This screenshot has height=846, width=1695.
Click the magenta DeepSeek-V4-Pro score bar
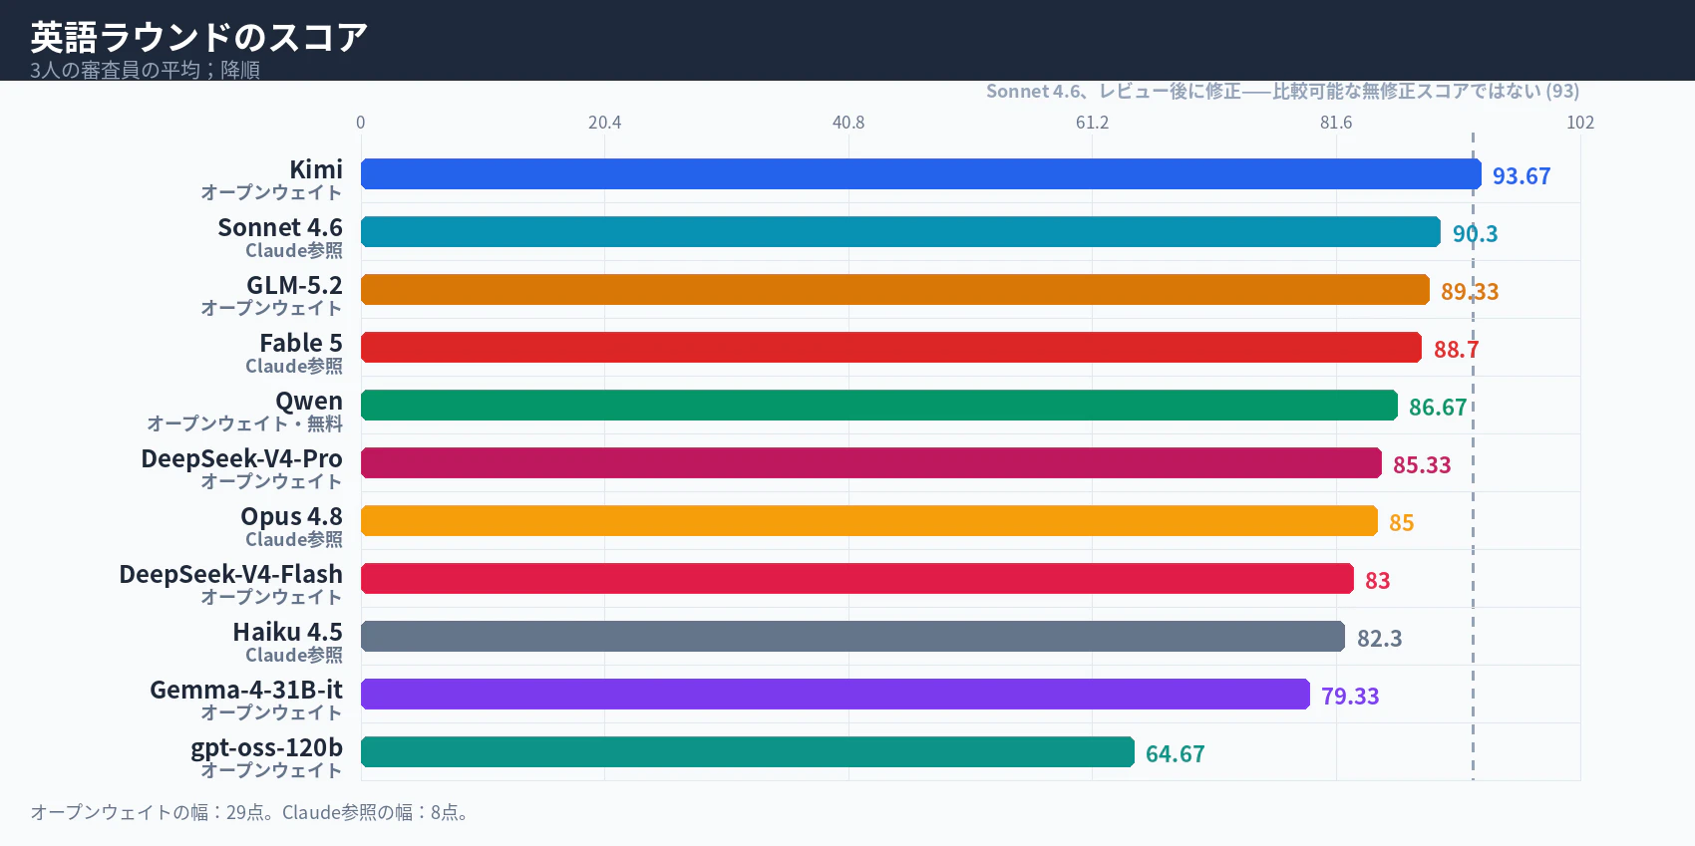(x=871, y=462)
